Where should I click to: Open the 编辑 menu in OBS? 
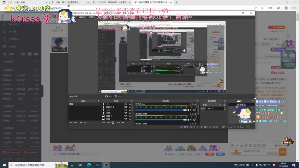click(82, 17)
